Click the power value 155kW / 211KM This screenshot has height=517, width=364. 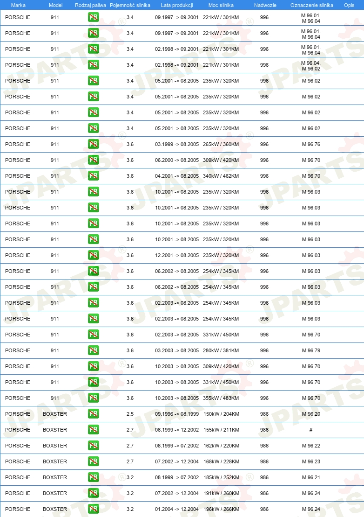(221, 430)
